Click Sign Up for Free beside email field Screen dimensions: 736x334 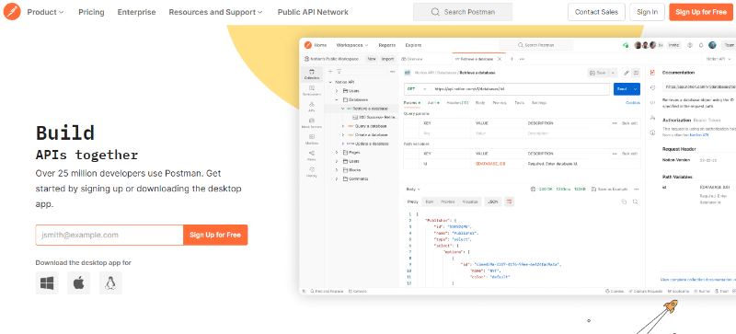click(x=215, y=235)
